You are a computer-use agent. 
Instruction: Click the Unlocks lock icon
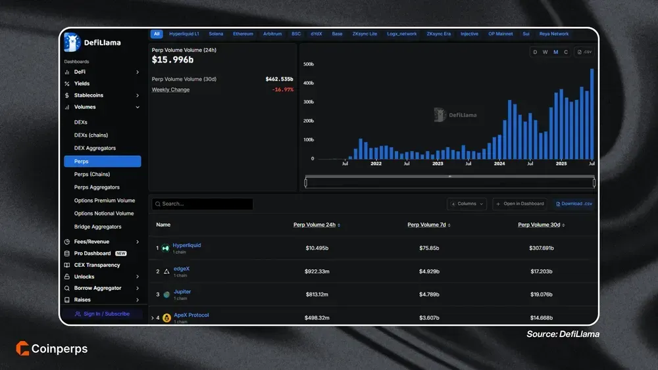pyautogui.click(x=66, y=277)
